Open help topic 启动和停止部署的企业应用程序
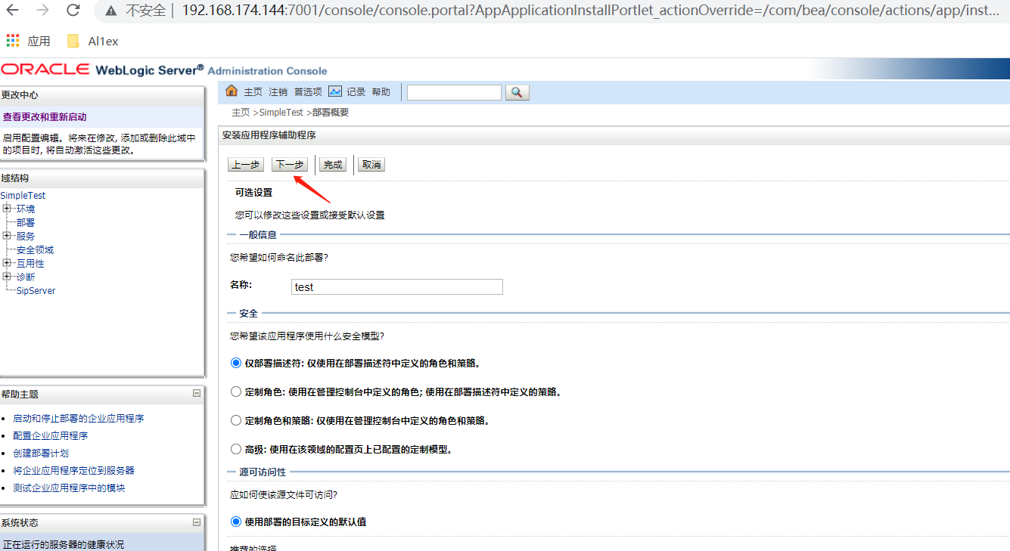This screenshot has height=551, width=1010. (x=78, y=418)
